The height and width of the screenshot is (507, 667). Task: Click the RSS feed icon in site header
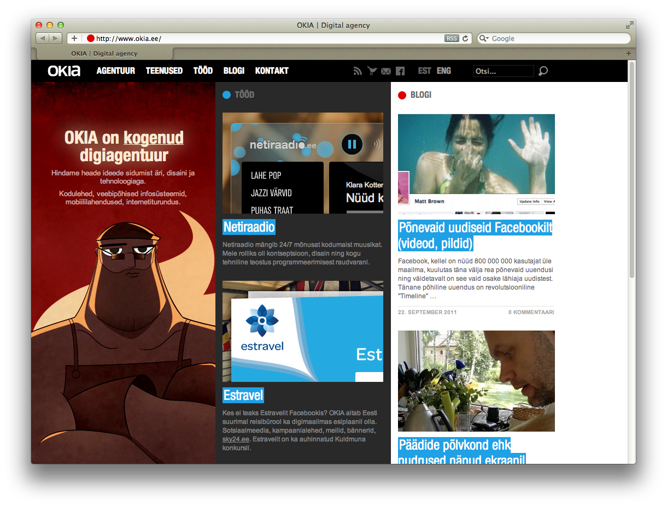tap(358, 71)
